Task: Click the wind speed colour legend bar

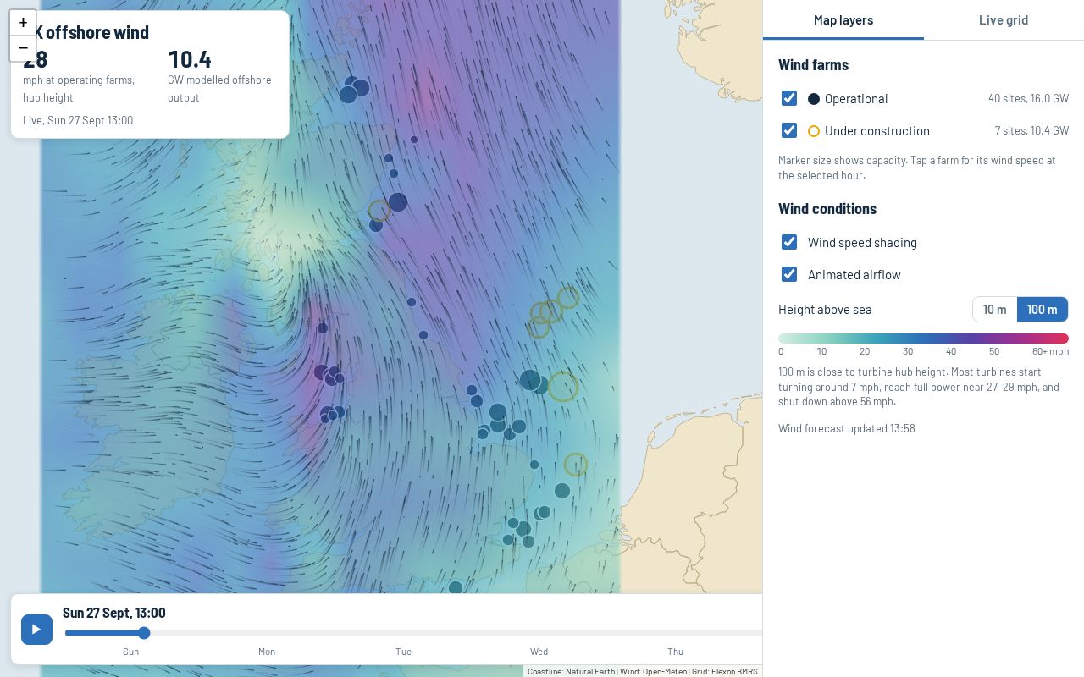Action: click(x=923, y=338)
